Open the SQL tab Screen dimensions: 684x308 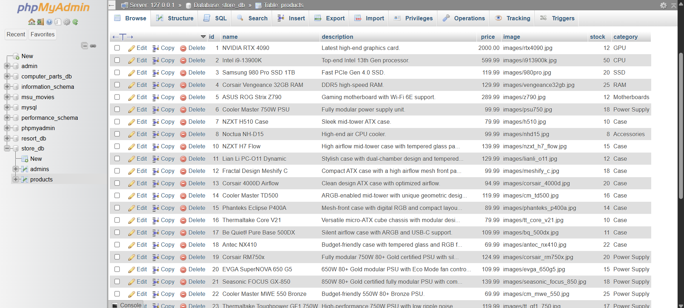(215, 18)
